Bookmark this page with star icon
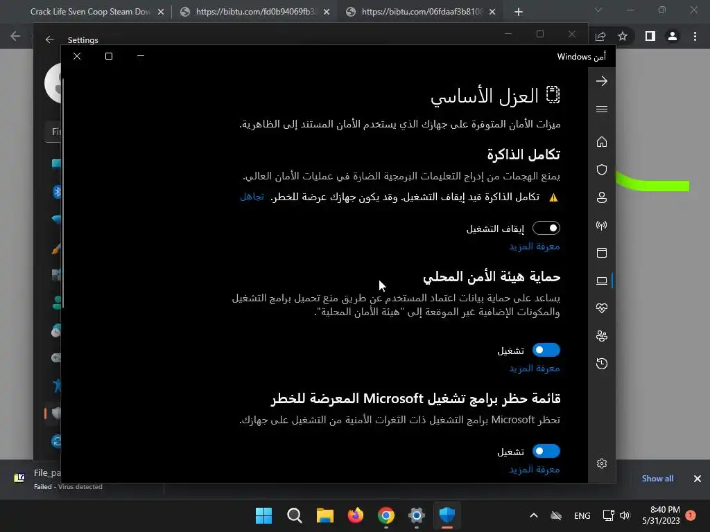 point(623,36)
